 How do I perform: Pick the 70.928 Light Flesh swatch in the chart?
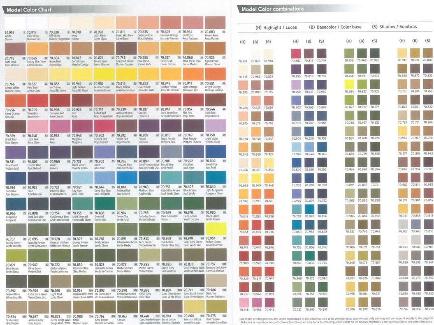click(104, 23)
